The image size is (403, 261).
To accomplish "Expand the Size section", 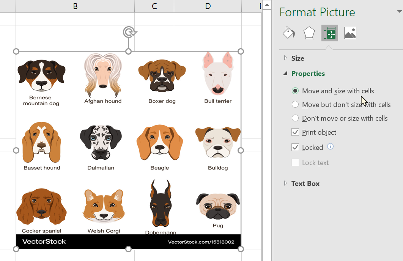I will click(285, 58).
